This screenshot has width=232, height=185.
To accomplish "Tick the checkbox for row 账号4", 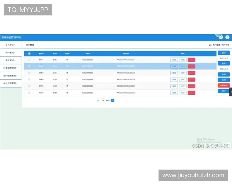I will (29, 79).
